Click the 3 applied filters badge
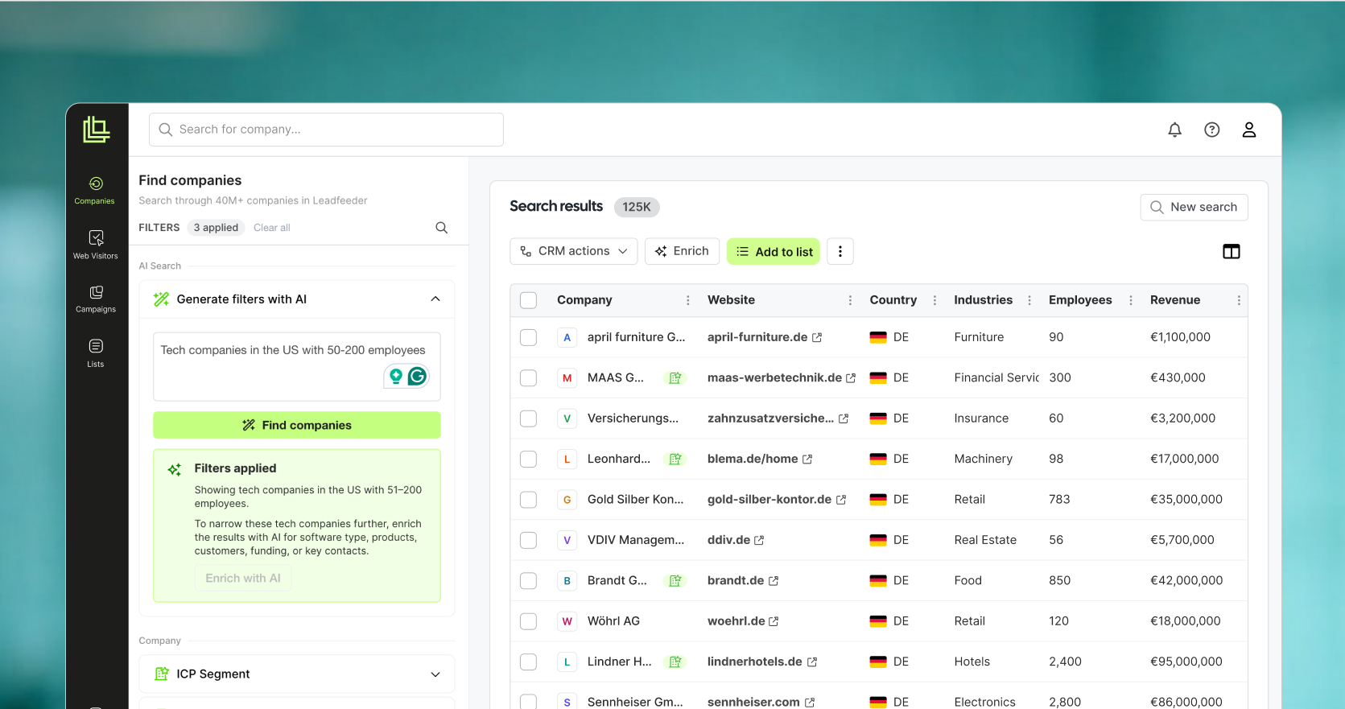The image size is (1345, 709). coord(216,228)
